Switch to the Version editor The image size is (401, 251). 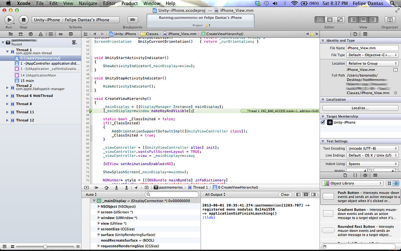(x=339, y=20)
